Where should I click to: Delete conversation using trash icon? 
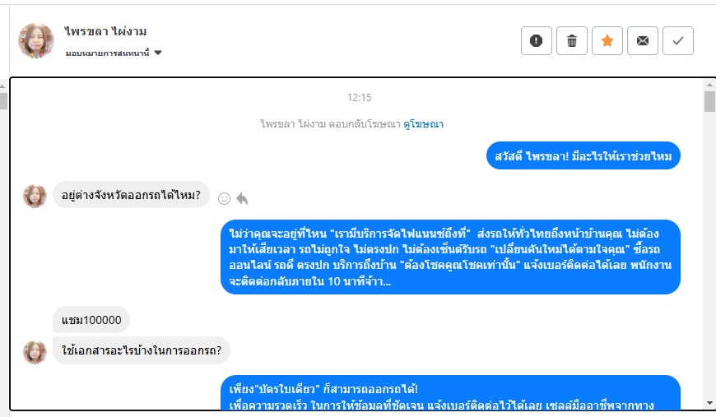pos(572,40)
